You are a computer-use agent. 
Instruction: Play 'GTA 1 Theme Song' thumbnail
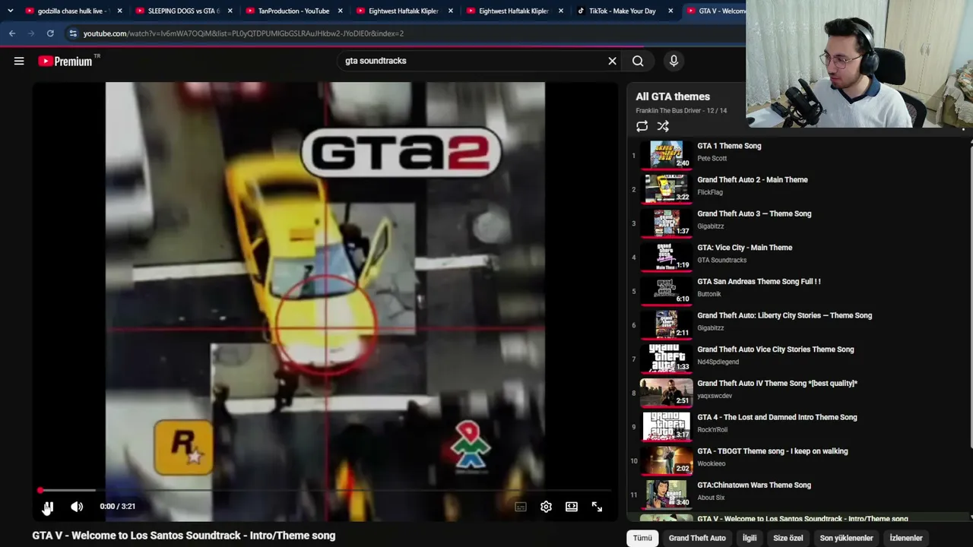point(667,154)
